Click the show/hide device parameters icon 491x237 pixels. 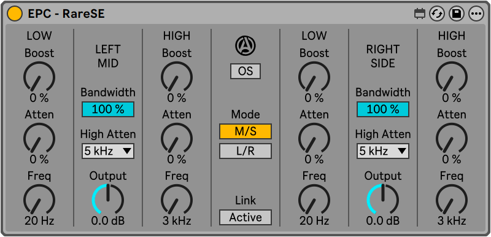[420, 14]
